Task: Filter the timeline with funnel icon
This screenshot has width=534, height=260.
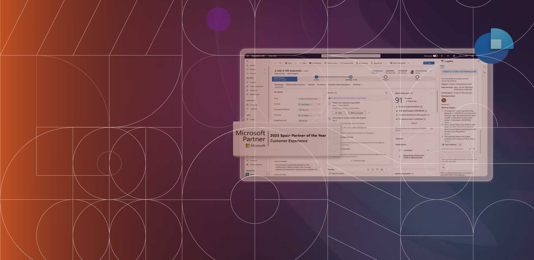Action: point(377,169)
